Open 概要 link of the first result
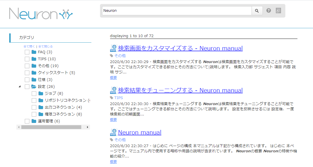 113,78
